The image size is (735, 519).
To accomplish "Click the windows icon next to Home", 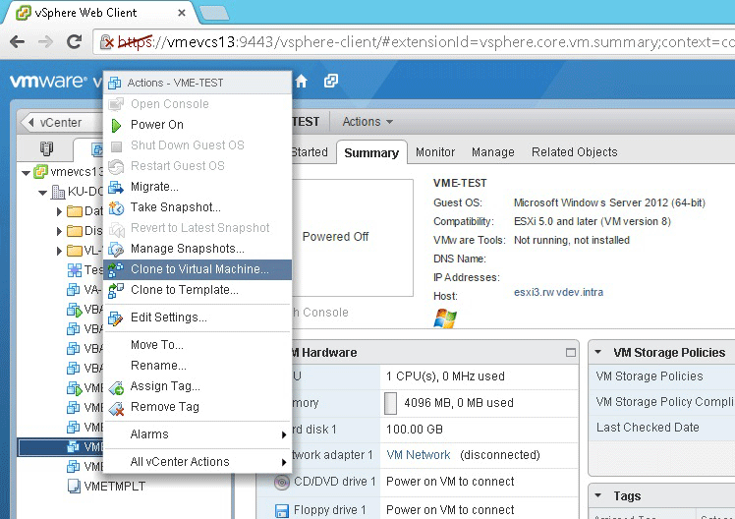I will point(331,82).
